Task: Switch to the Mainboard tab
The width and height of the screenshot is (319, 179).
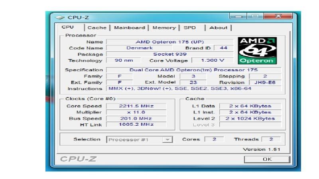Action: click(x=130, y=27)
